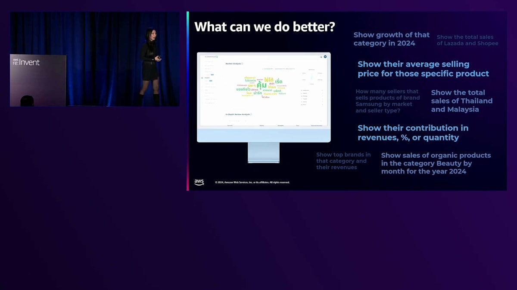Click 'Show growth of that category in 2024'
517x290 pixels.
[392, 39]
